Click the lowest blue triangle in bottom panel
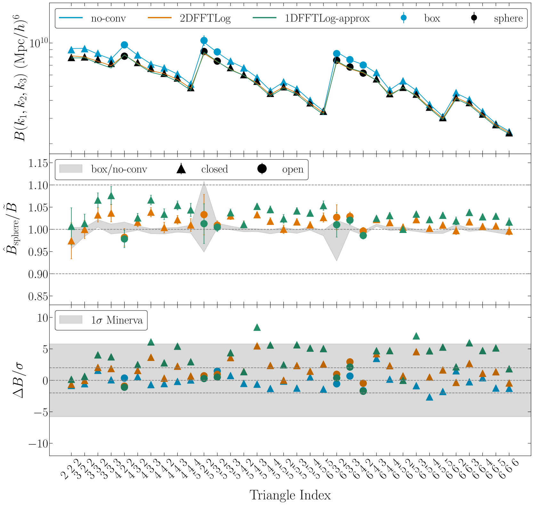This screenshot has width=534, height=505. point(430,397)
